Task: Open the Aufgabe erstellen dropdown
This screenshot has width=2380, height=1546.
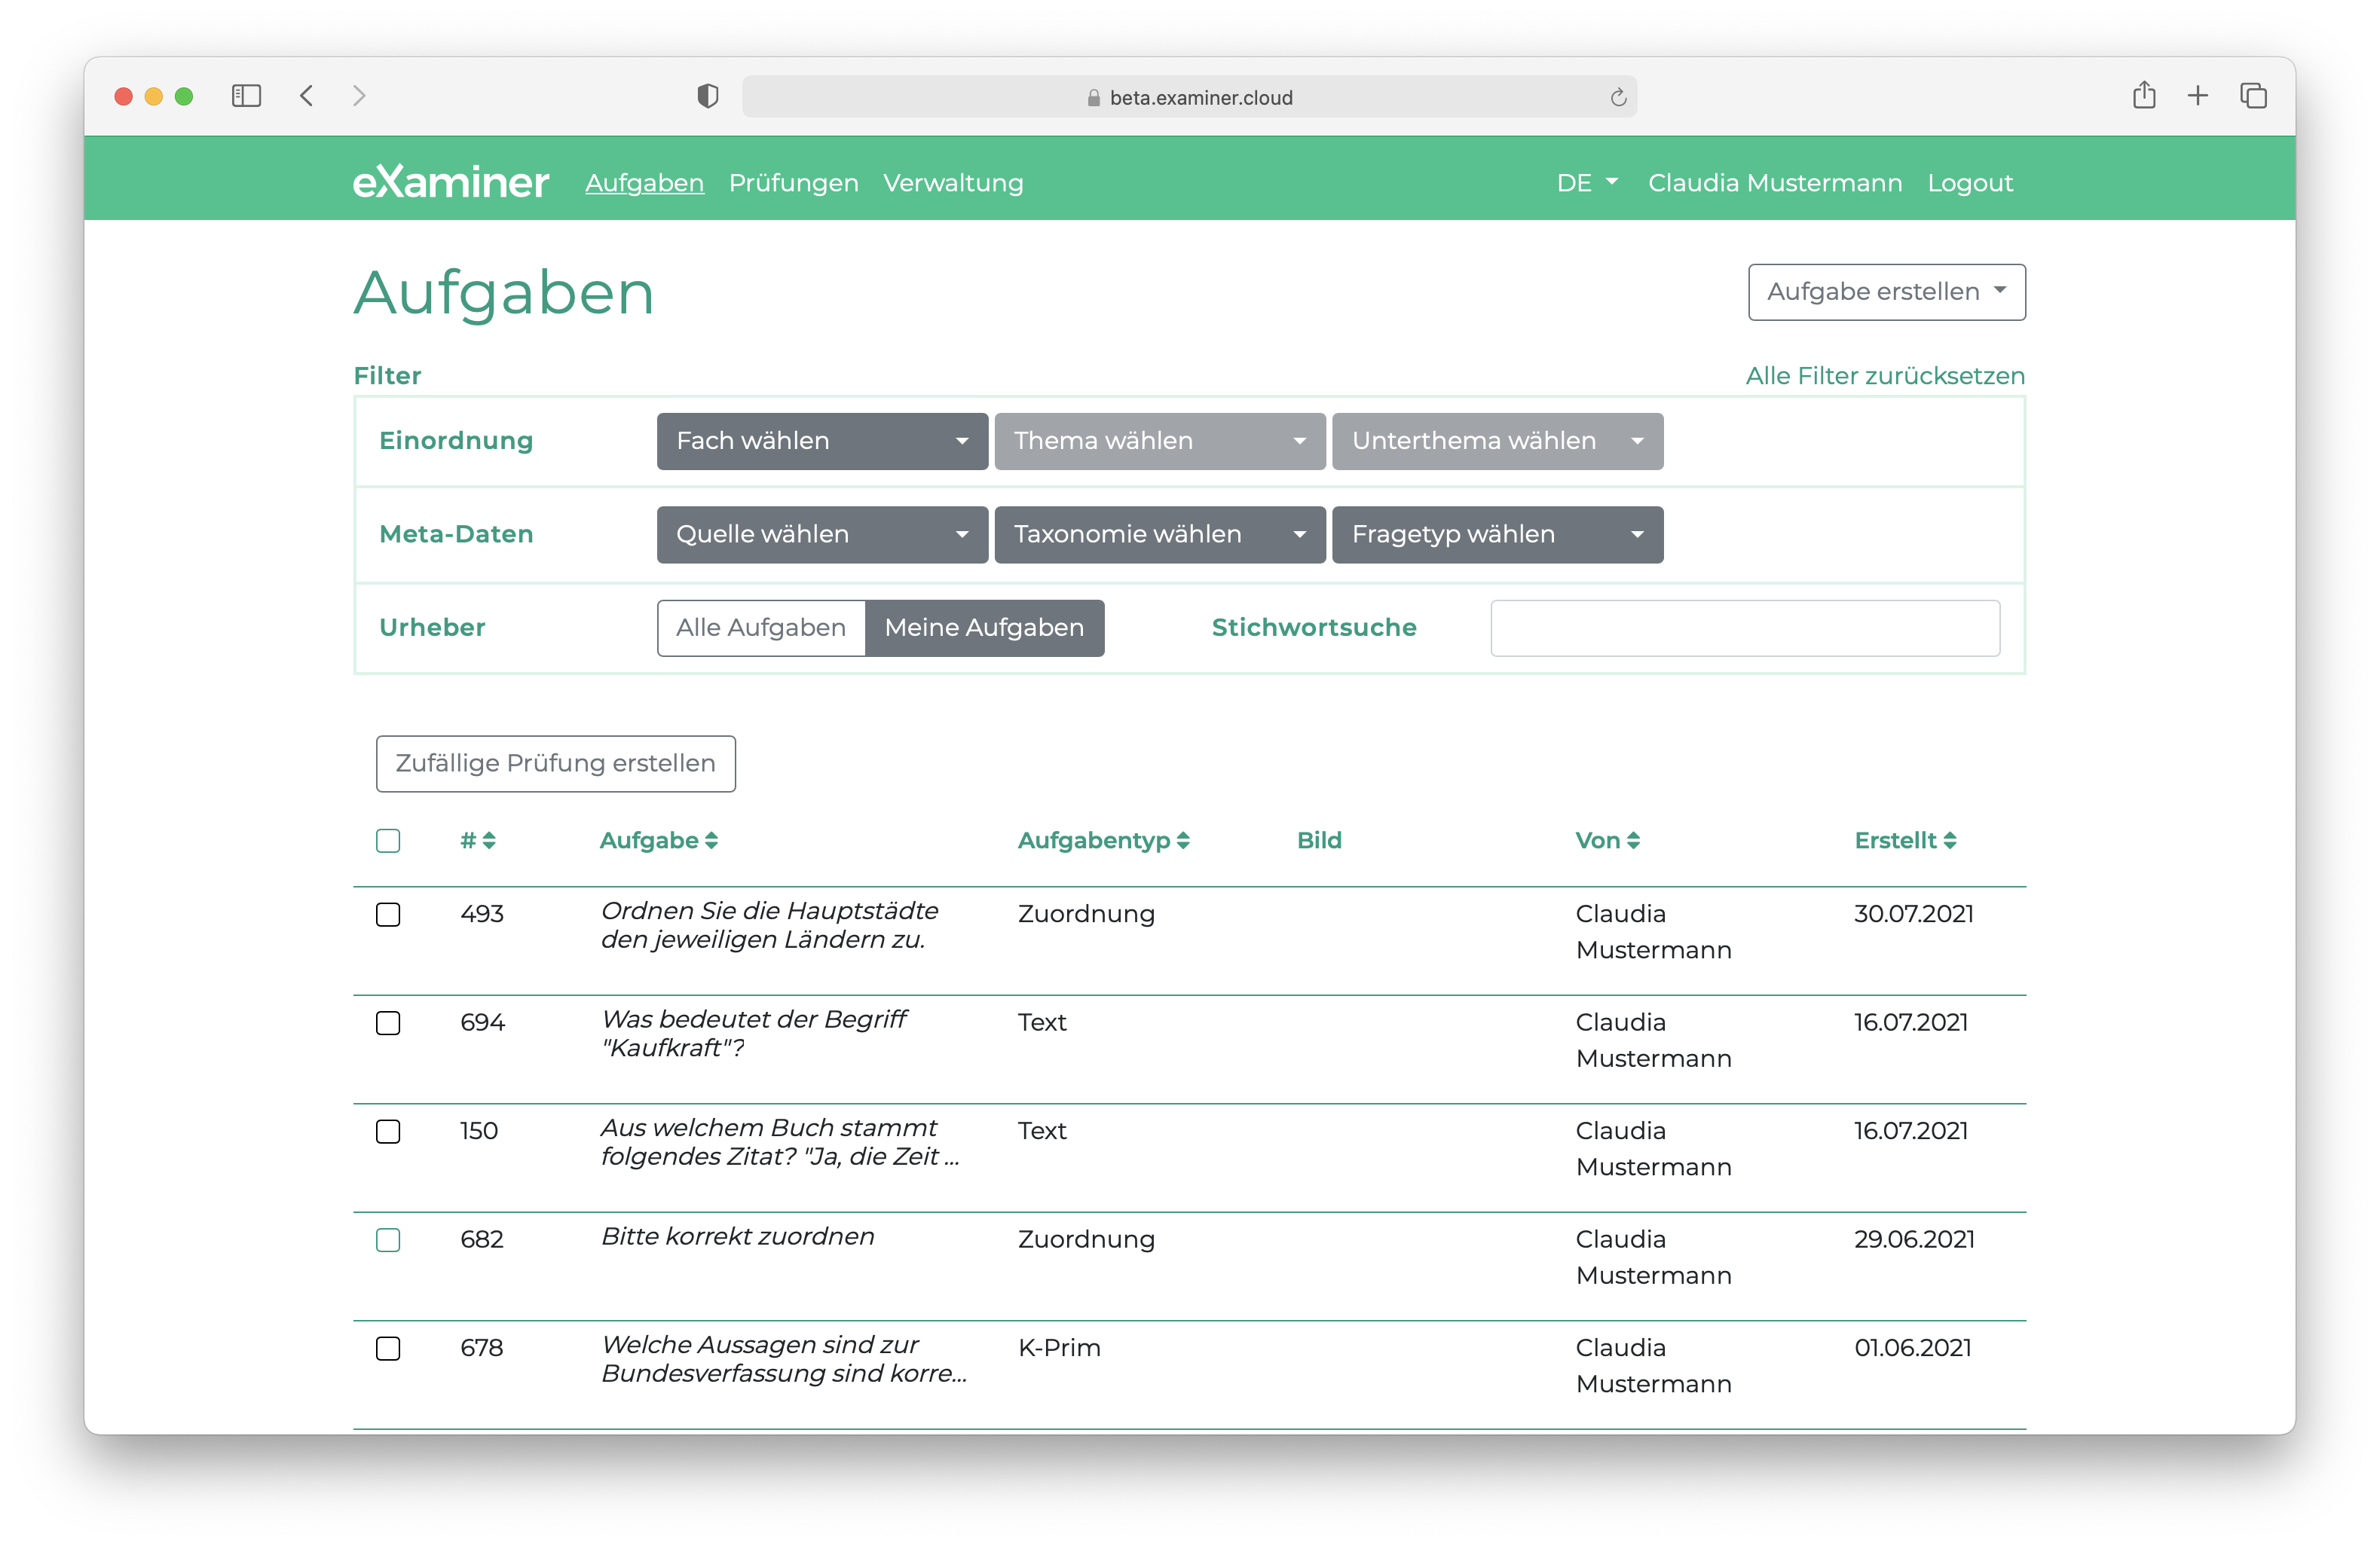Action: 1886,292
